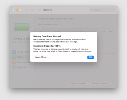Click the Power Adapter lightning icon
127x100 pixels.
click(14, 62)
